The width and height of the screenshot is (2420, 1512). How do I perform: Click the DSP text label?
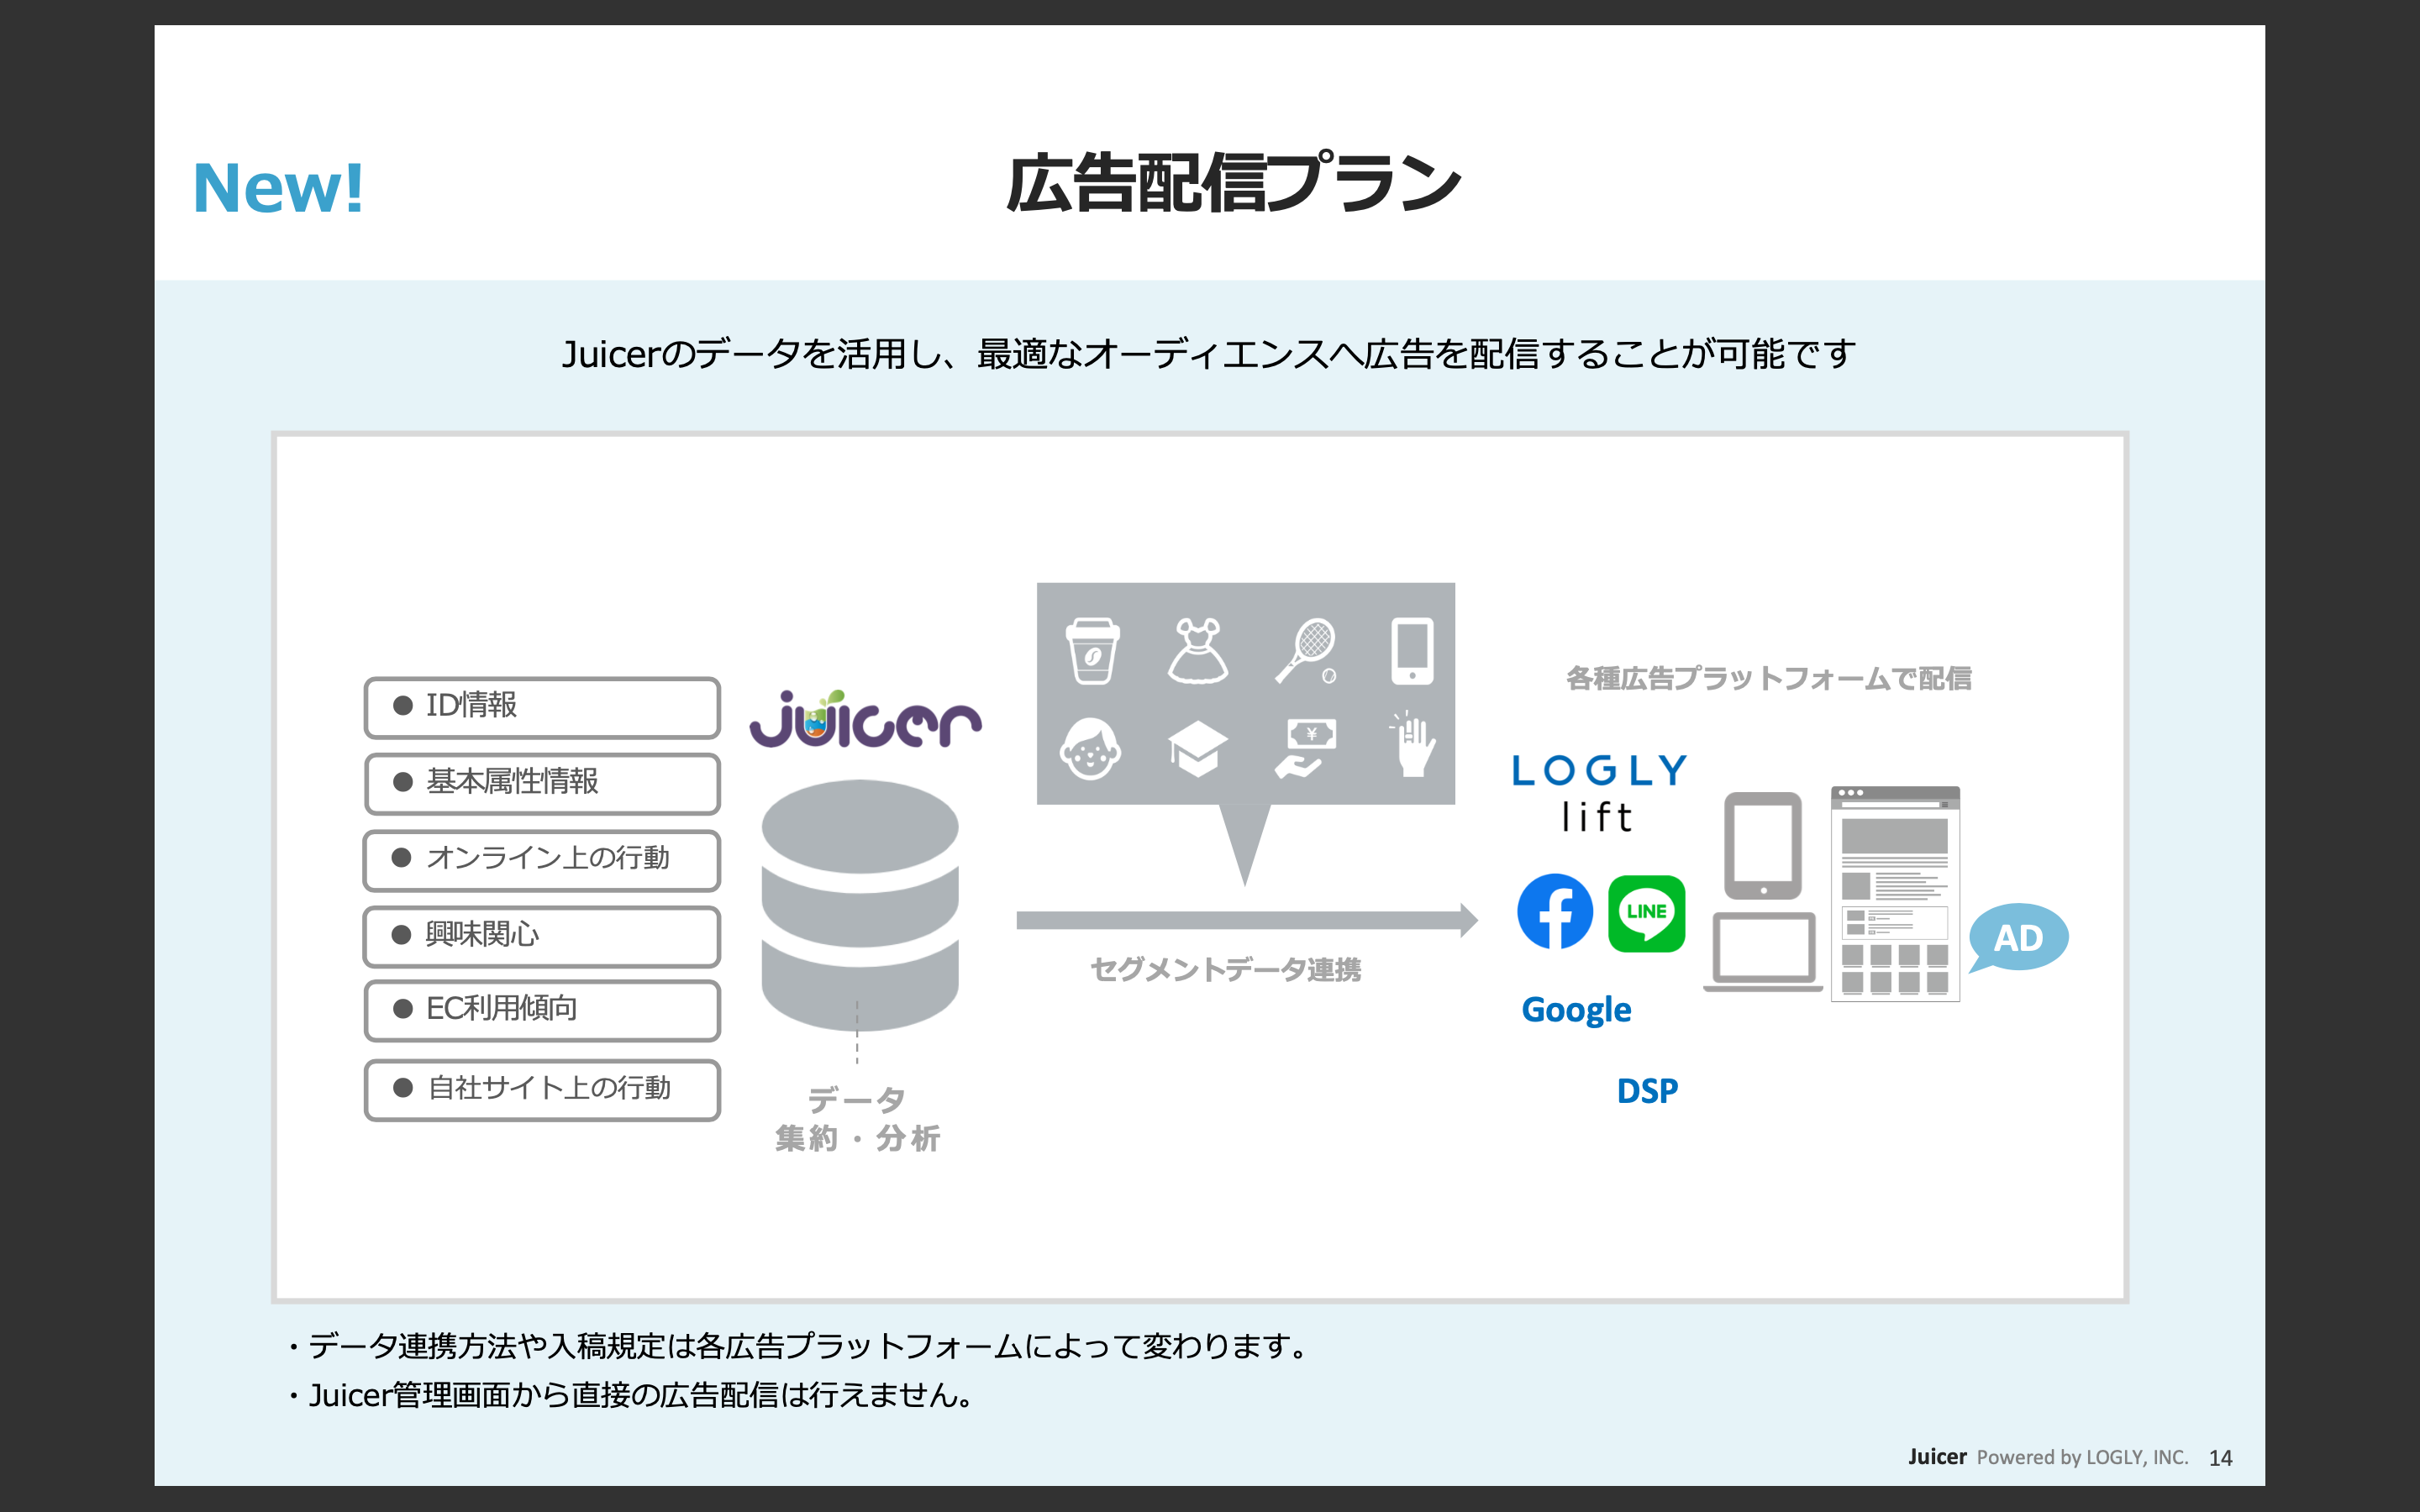click(x=1647, y=1091)
